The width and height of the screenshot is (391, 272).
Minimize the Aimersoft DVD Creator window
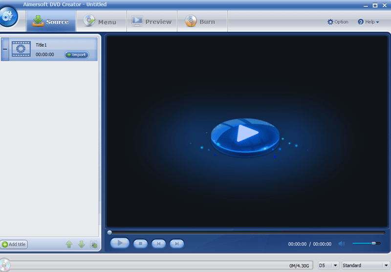click(366, 5)
